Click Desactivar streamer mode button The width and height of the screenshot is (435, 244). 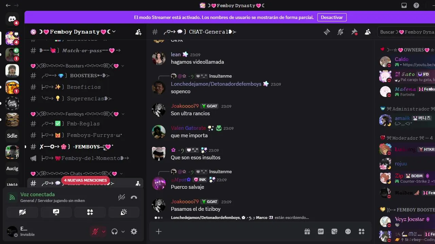coord(332,17)
